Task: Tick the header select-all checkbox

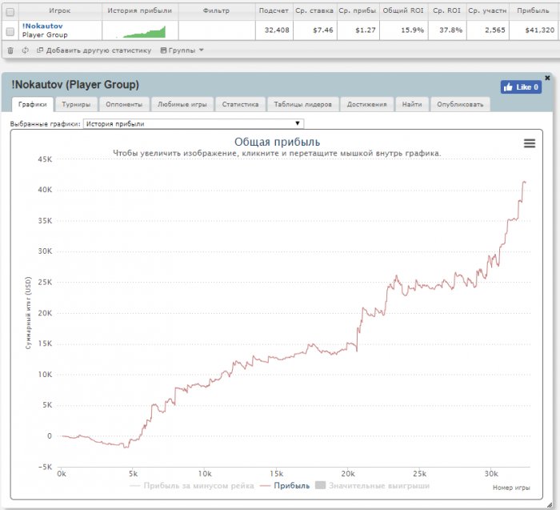Action: click(x=10, y=11)
